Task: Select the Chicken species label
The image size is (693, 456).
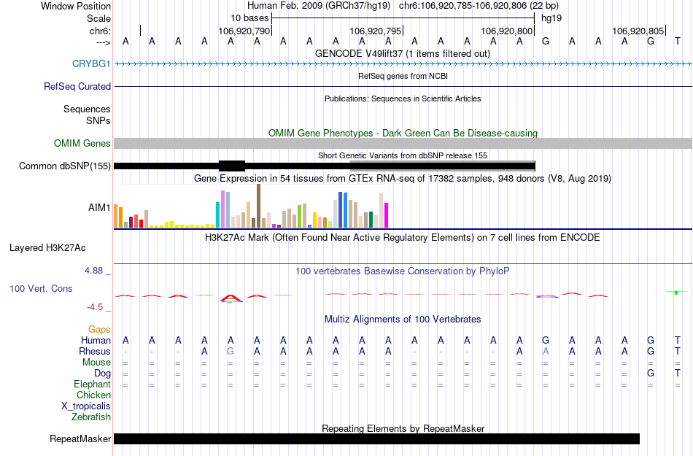Action: (93, 395)
